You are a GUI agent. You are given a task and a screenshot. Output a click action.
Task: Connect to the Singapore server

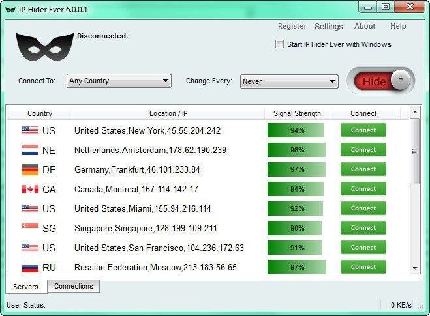pos(363,228)
